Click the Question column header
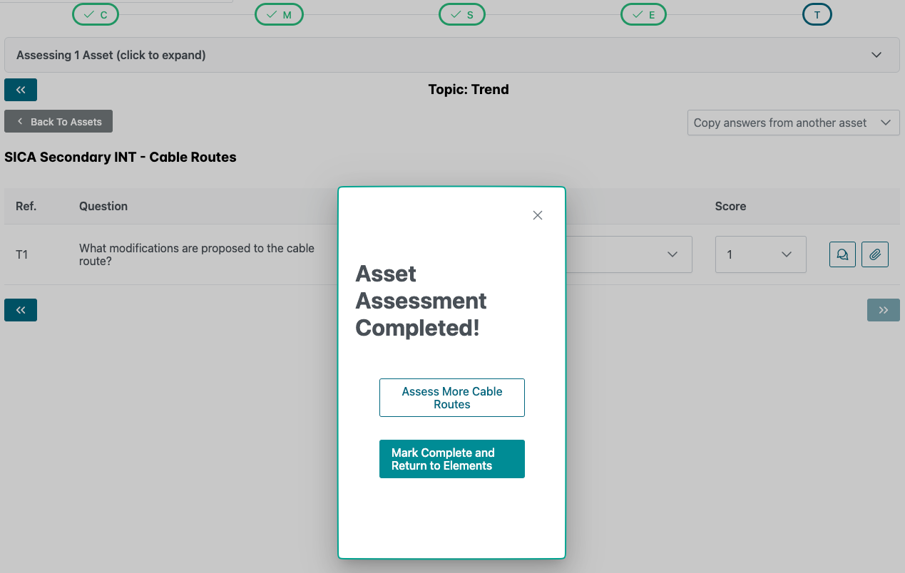Screen dimensions: 905x573 (103, 206)
